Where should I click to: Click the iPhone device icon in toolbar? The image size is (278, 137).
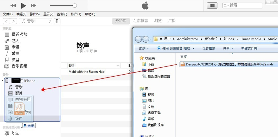[x=57, y=21]
